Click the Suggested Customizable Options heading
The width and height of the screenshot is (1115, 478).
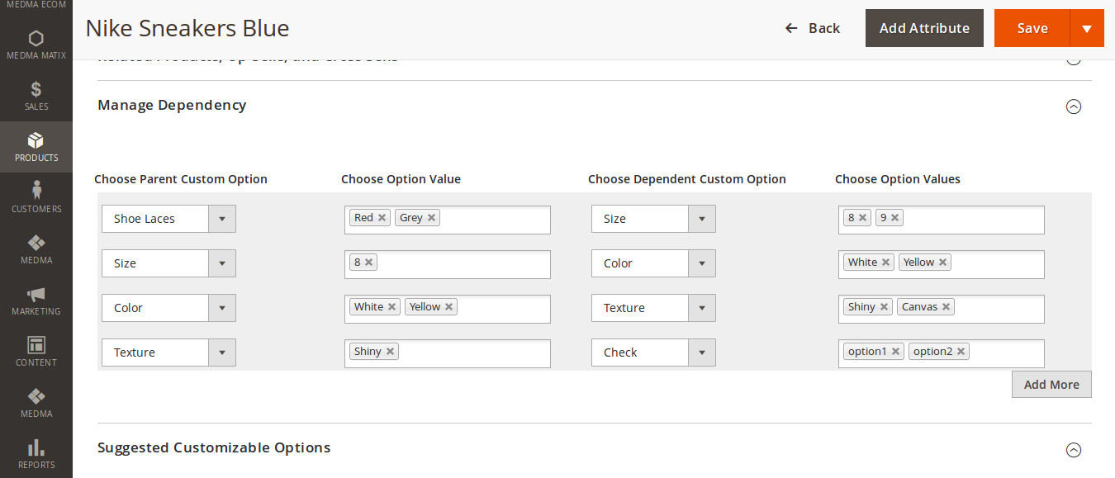click(214, 447)
